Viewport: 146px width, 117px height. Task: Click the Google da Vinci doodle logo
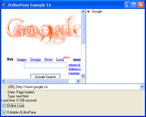point(43,30)
